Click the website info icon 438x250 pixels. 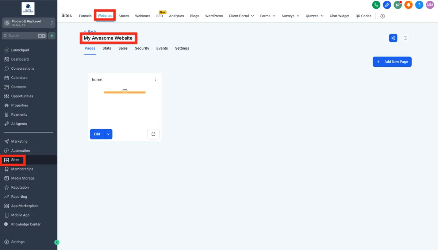pyautogui.click(x=406, y=38)
